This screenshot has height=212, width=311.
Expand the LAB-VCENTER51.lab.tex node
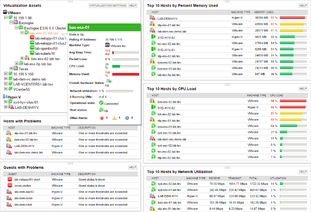coord(6,84)
